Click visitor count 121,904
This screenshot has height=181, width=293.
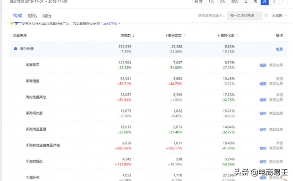click(x=125, y=63)
